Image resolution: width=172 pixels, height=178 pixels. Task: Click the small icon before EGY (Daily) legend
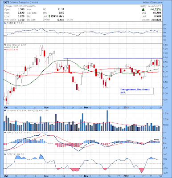pyautogui.click(x=4, y=45)
